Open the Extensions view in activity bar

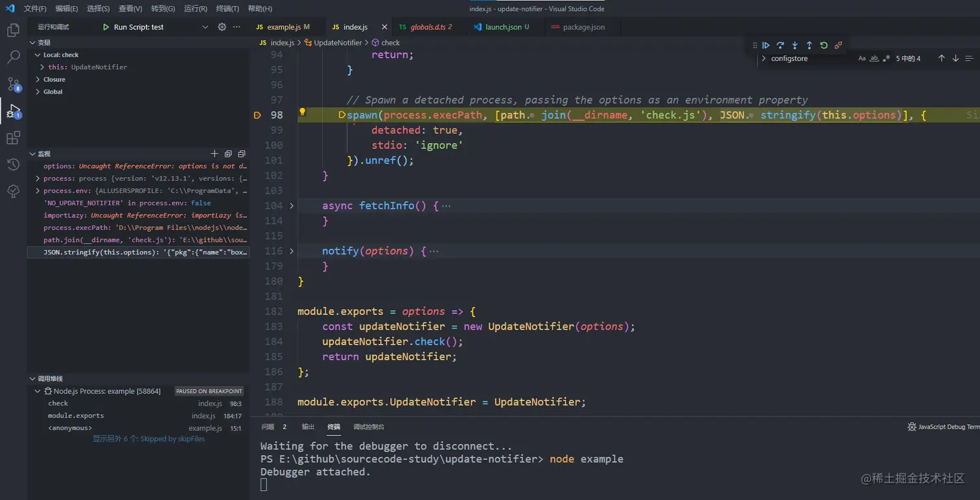click(13, 138)
